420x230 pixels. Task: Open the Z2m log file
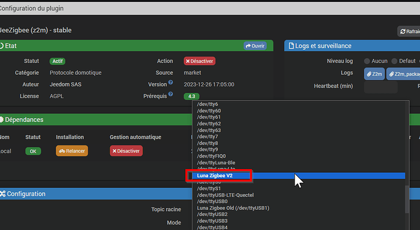[x=374, y=74]
